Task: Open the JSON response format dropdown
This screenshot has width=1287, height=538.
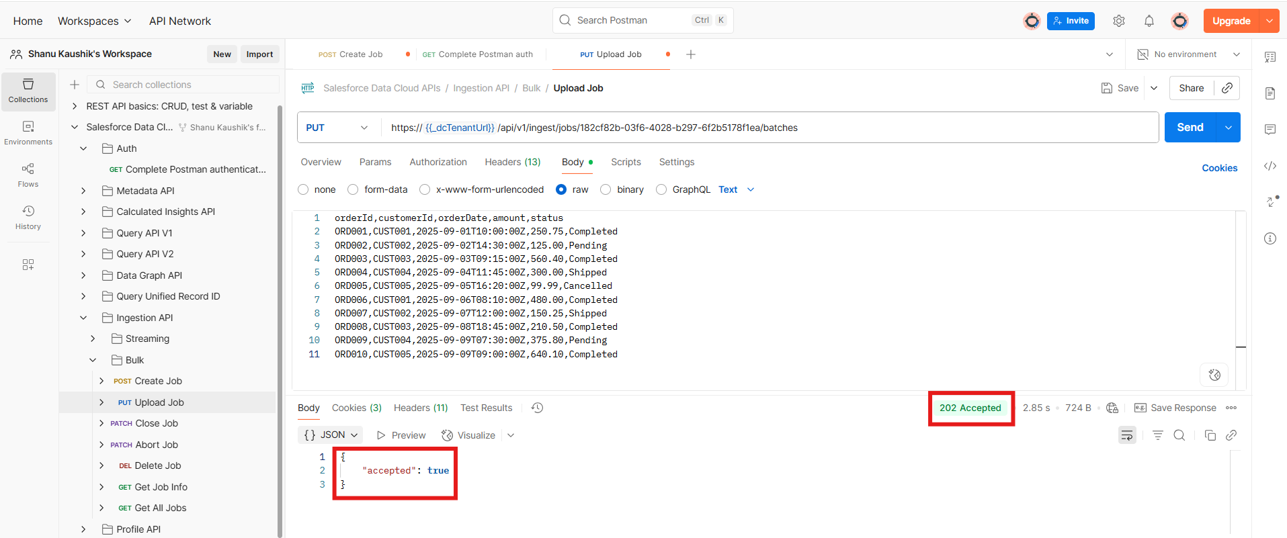Action: (331, 435)
